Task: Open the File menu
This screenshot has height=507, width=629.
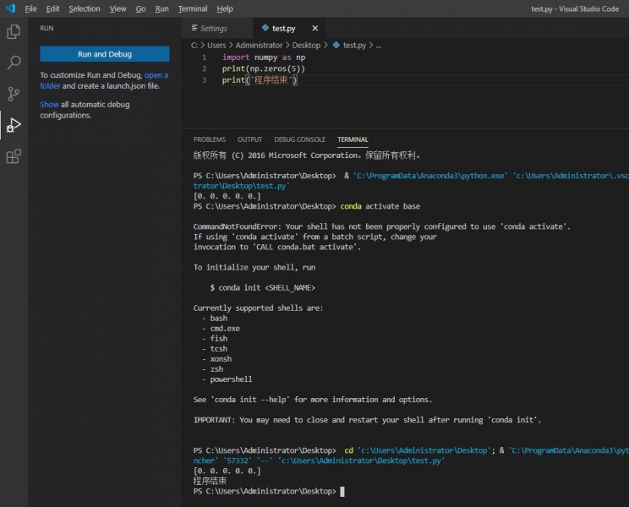Action: click(30, 8)
